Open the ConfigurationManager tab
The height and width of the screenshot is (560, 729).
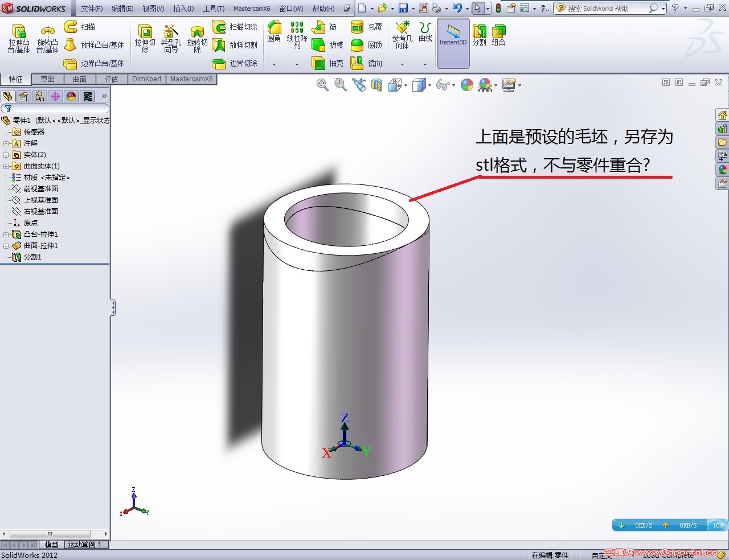tap(39, 96)
